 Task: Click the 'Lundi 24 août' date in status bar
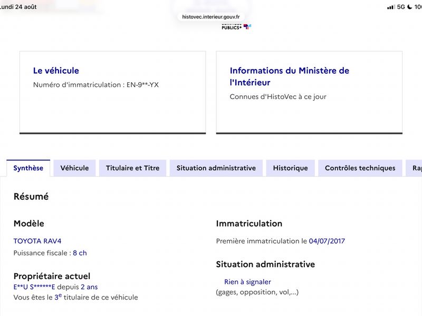(x=18, y=7)
